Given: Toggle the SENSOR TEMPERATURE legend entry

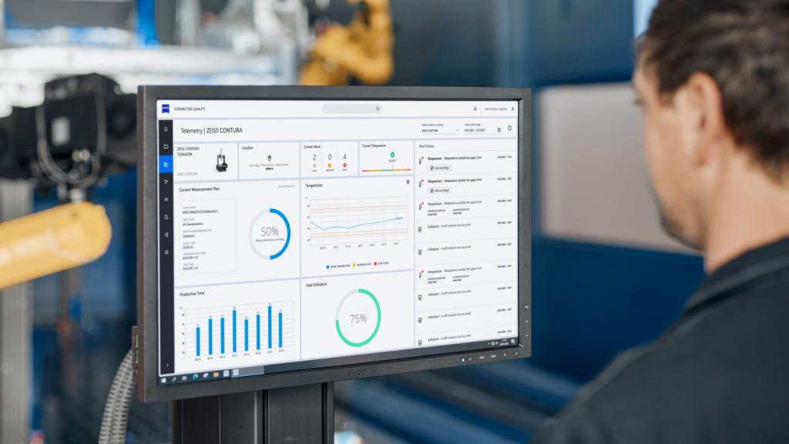Looking at the screenshot, I should click(338, 264).
